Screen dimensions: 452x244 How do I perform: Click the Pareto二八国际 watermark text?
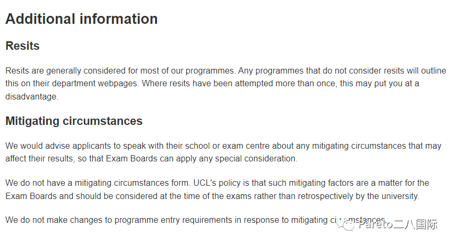pos(398,224)
